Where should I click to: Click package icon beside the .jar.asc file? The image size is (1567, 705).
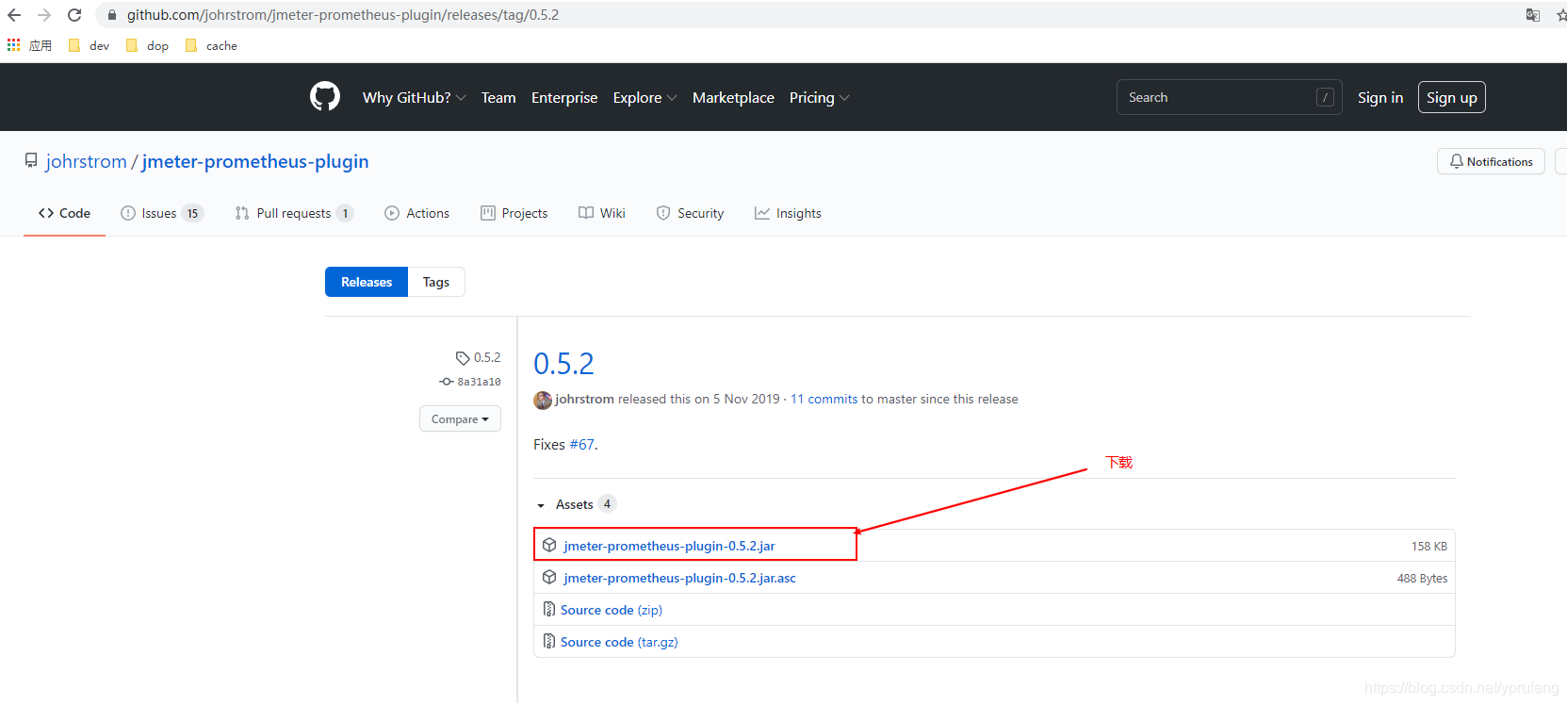[549, 577]
